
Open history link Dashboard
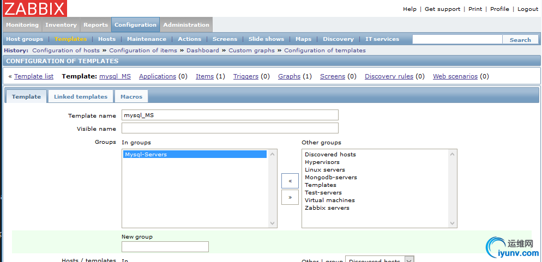click(203, 51)
